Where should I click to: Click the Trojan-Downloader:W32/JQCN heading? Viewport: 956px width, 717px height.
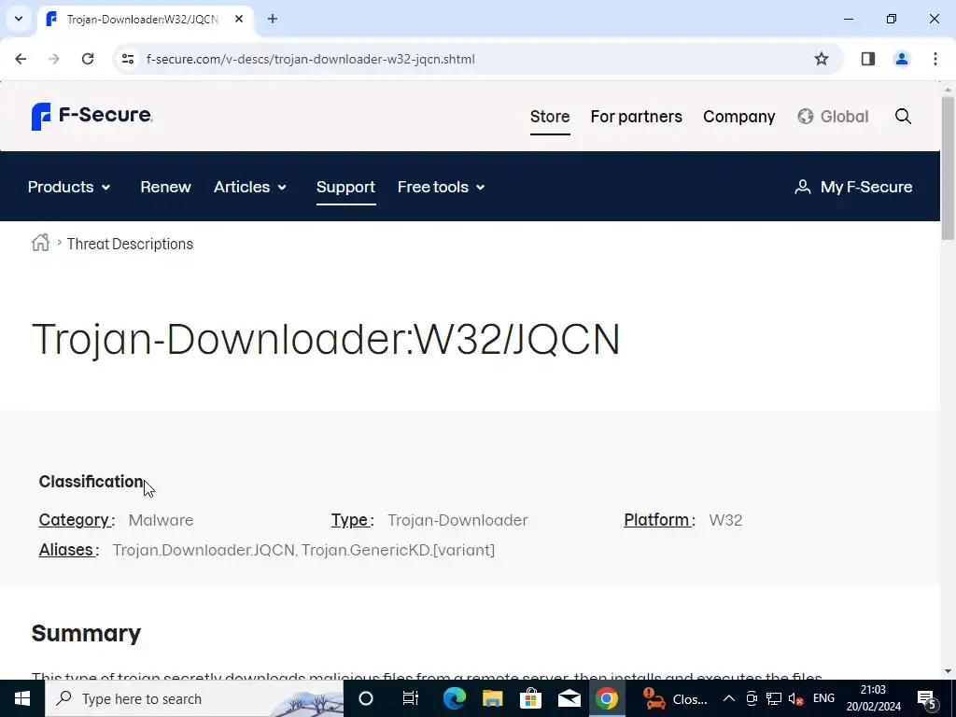coord(326,339)
